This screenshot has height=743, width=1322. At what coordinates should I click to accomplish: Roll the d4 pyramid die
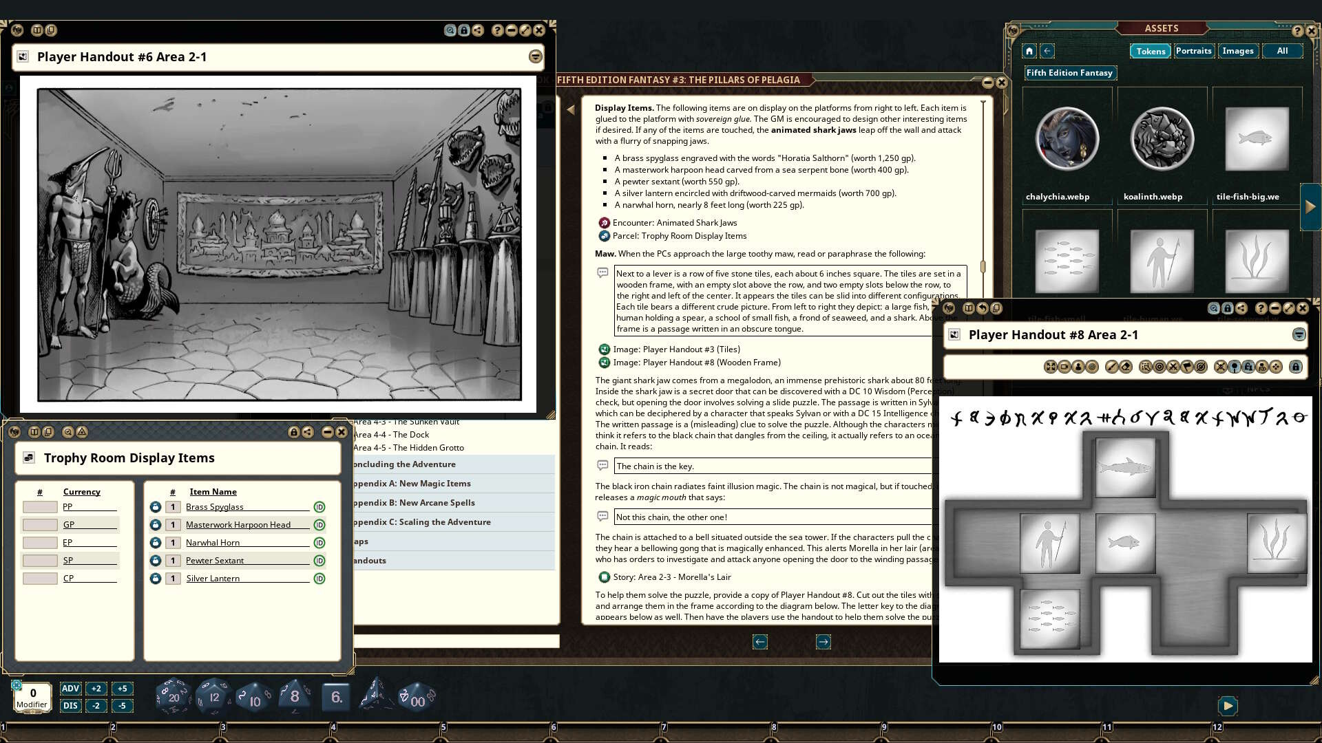point(377,695)
